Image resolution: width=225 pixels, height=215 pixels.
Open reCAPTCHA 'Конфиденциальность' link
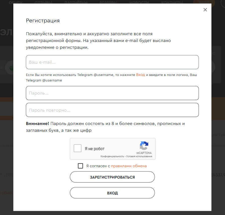112,156
